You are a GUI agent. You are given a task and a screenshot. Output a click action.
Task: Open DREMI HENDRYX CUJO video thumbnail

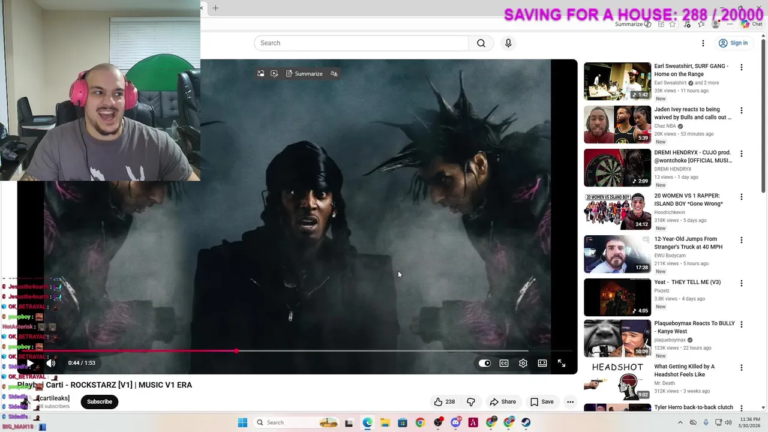[x=617, y=167]
